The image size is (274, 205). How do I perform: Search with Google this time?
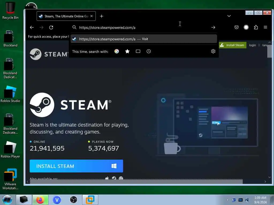[x=117, y=51]
